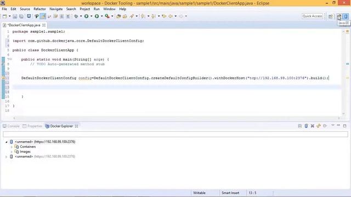Toggle Mark Occurrences highlighted toolbar button
The width and height of the screenshot is (351, 197).
pyautogui.click(x=43, y=16)
